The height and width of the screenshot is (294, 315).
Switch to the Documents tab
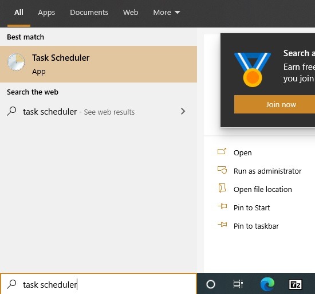pyautogui.click(x=89, y=13)
